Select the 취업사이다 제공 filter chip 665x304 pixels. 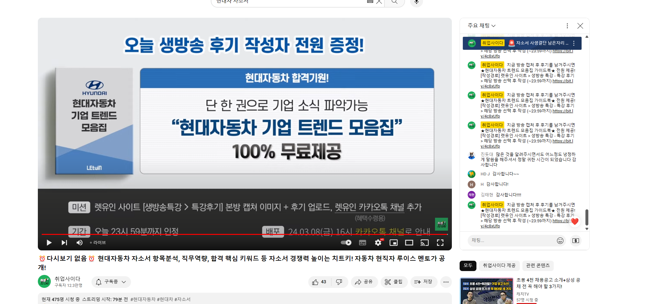pos(499,266)
